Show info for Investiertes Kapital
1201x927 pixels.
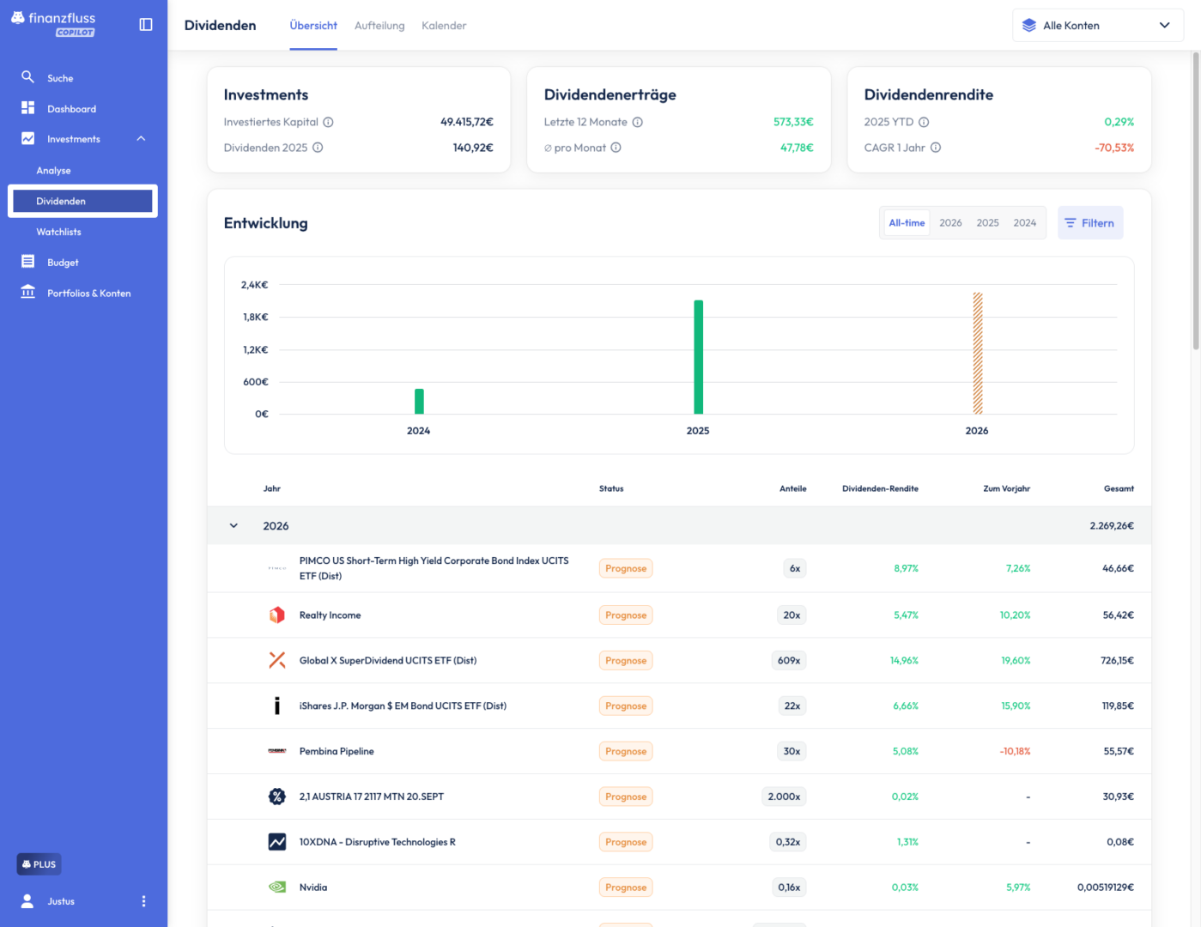[328, 122]
